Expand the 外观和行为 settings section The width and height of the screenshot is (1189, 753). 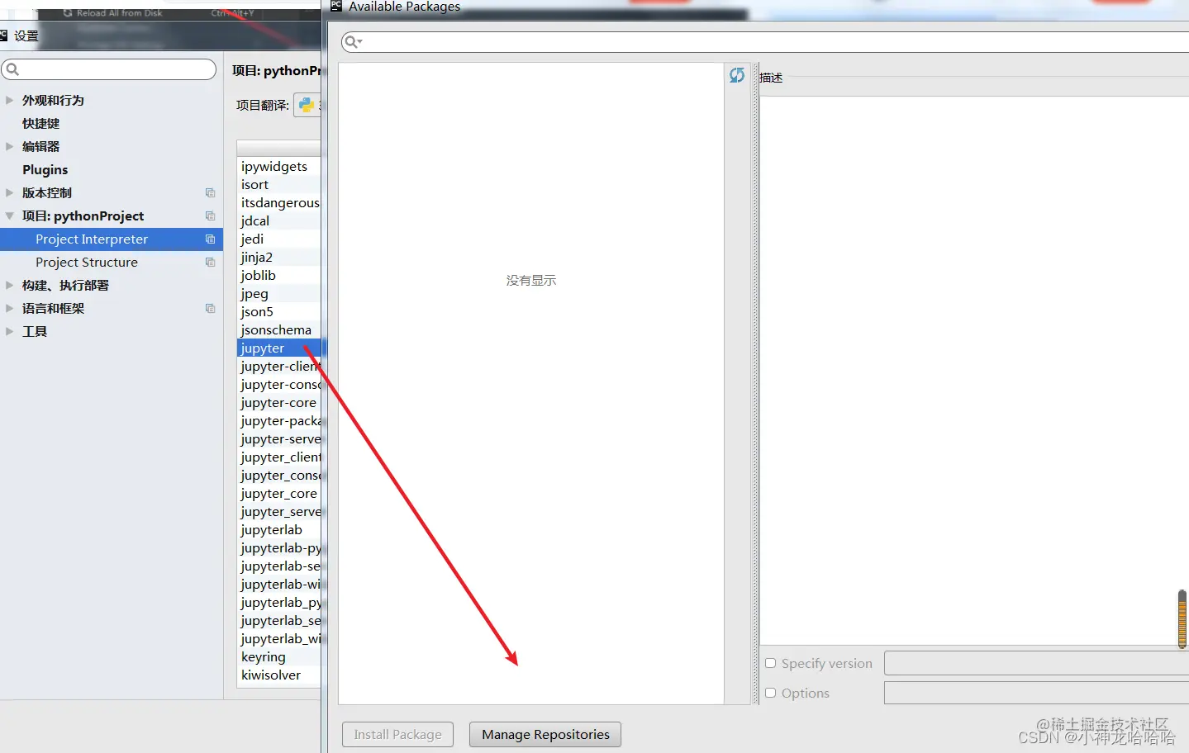coord(9,100)
